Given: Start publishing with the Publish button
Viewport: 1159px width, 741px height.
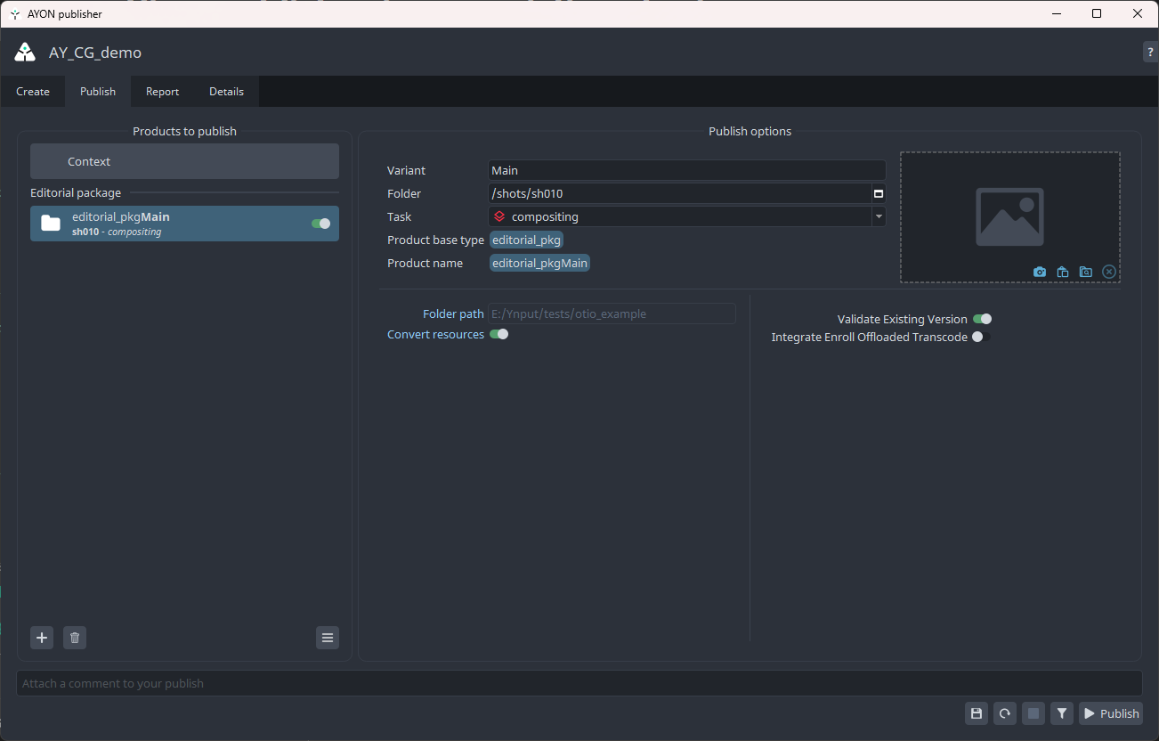Looking at the screenshot, I should pyautogui.click(x=1111, y=713).
